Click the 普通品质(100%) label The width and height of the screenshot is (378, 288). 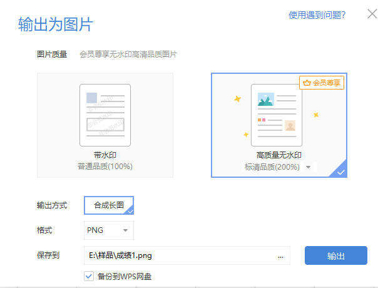(105, 167)
